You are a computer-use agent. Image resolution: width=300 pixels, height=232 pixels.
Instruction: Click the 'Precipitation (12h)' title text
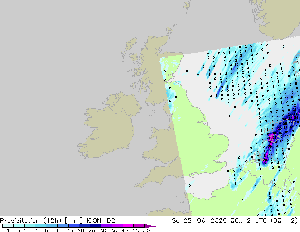31,221
